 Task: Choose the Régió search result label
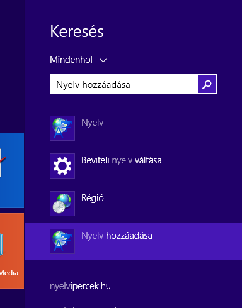coord(93,198)
